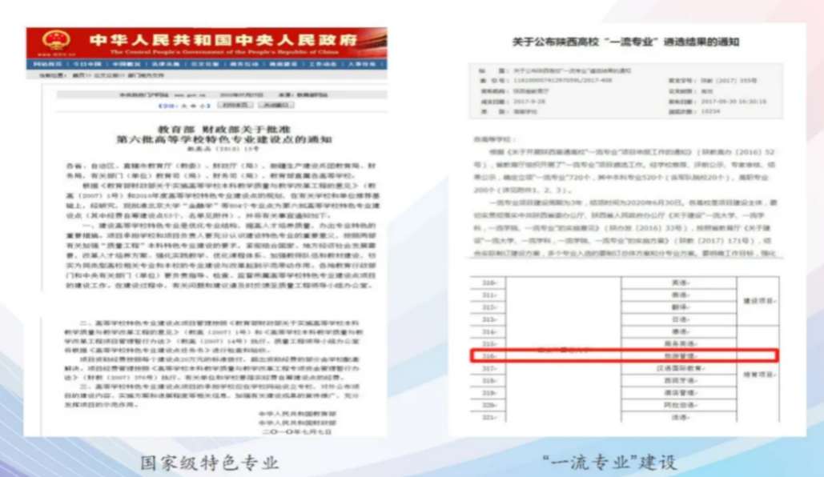
Task: Click the date 二〇一〇年七月七日 at the document end
Action: (297, 432)
